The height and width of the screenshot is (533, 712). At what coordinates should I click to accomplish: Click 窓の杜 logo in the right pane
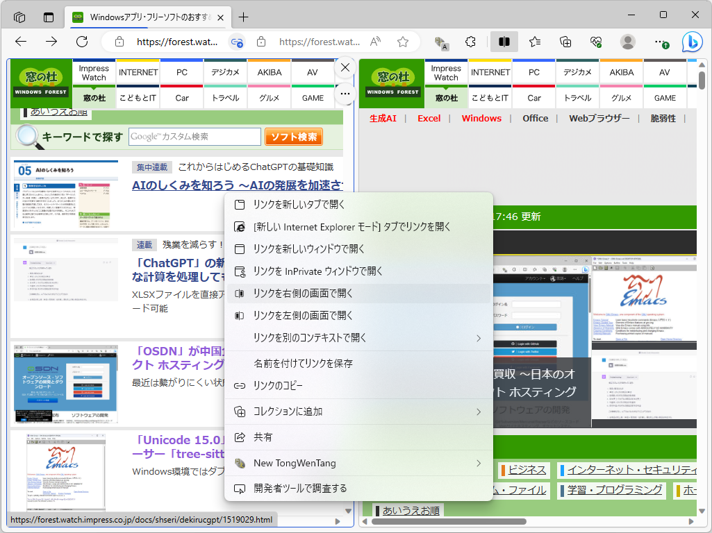(x=393, y=83)
